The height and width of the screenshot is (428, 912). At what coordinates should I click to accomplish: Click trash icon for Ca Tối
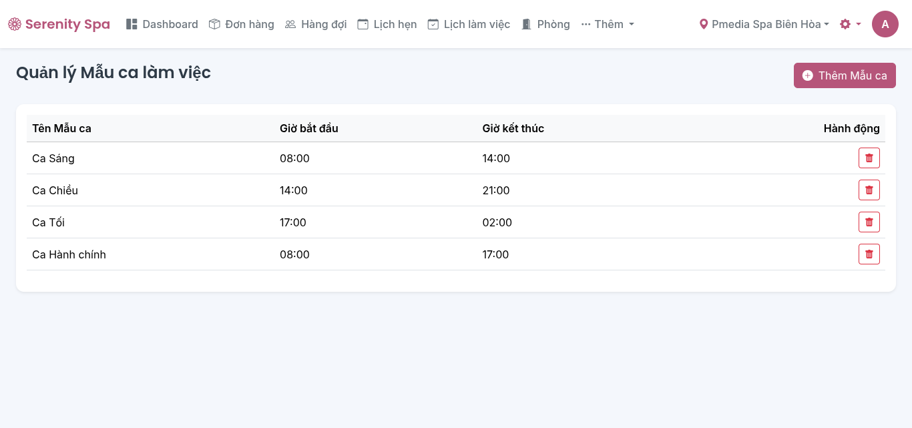(x=869, y=222)
